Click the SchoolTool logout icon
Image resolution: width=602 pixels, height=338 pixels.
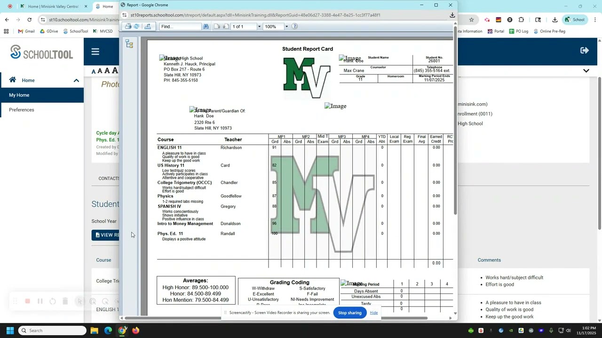[x=585, y=50]
